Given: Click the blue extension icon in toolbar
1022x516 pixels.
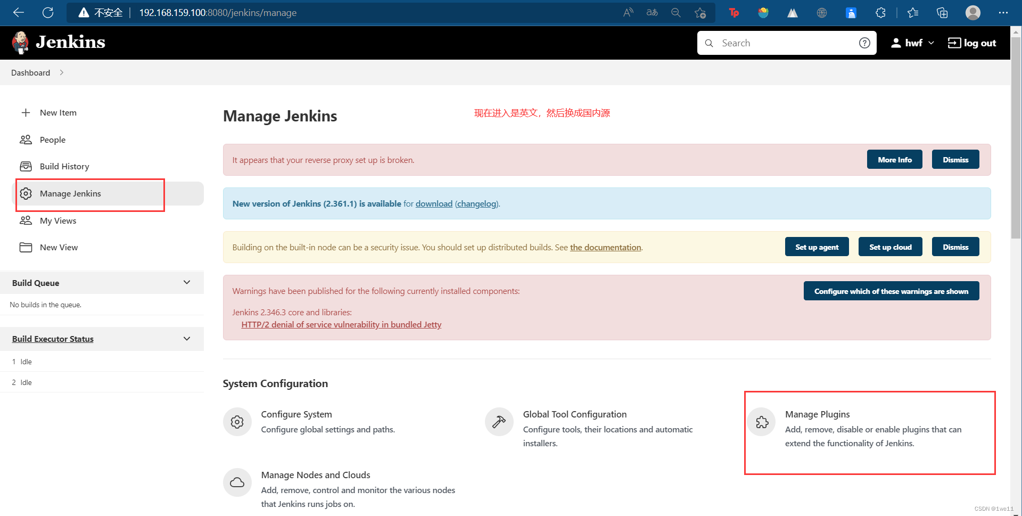Looking at the screenshot, I should pos(851,12).
